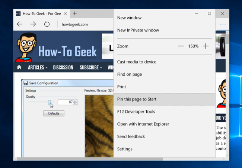Click the browser Back arrow

20,24
